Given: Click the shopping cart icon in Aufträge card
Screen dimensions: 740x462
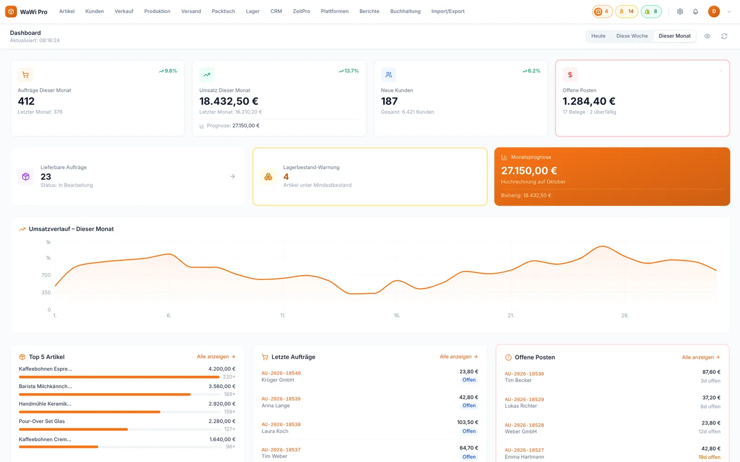Looking at the screenshot, I should tap(25, 75).
